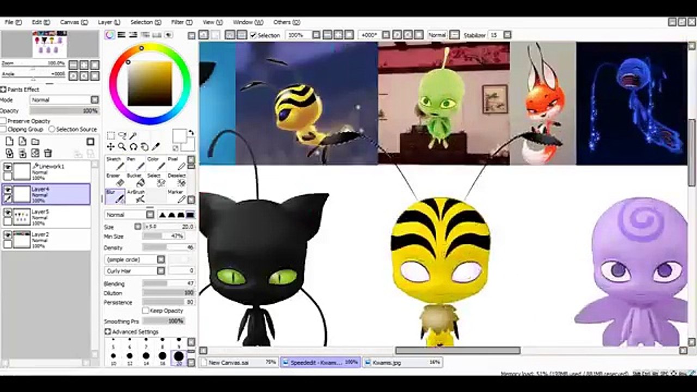
Task: Activate the rotate view tool
Action: pyautogui.click(x=133, y=147)
